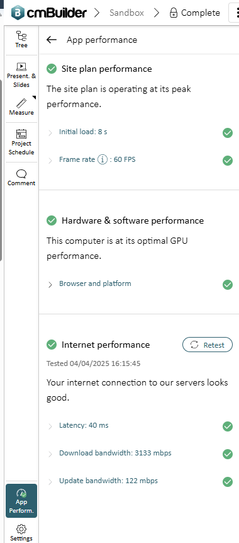239x543 pixels.
Task: Select the Measure tool
Action: (21, 107)
